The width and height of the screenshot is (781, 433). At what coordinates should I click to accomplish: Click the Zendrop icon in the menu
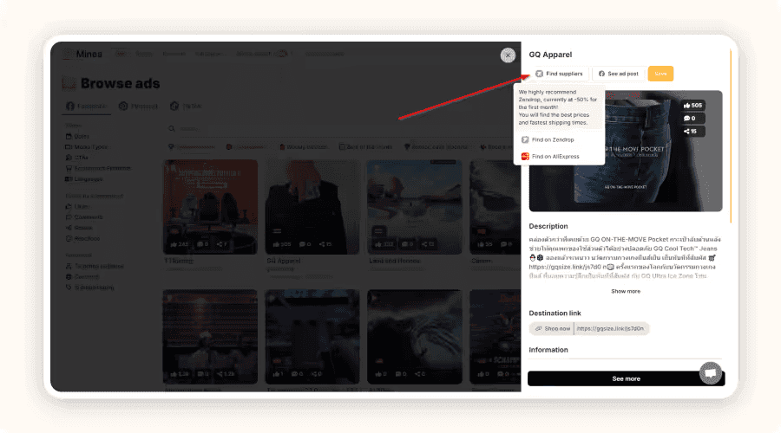tap(525, 139)
